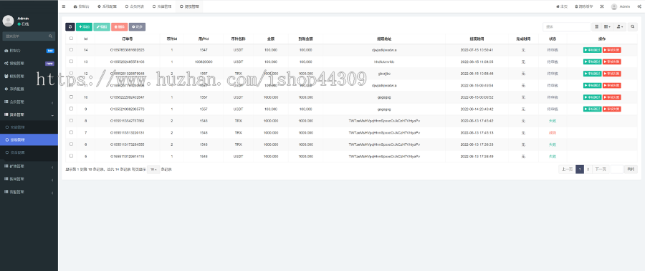
Task: Reject audit (red) for row id 14
Action: click(612, 49)
